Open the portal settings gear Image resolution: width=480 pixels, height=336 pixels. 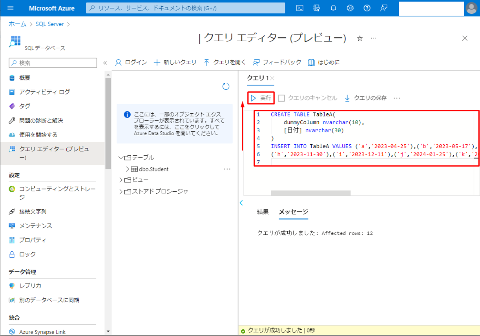350,8
